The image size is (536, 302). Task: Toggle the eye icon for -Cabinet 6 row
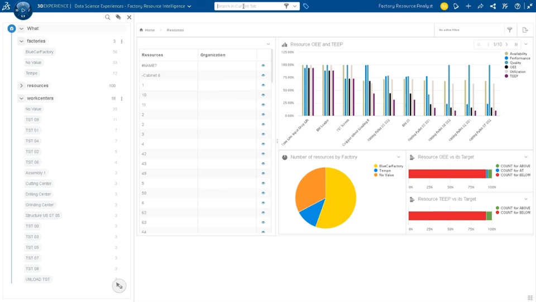click(263, 75)
